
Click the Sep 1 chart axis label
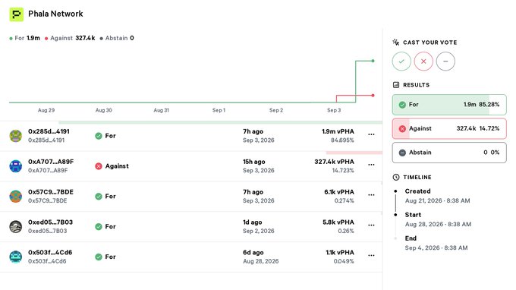coord(219,110)
